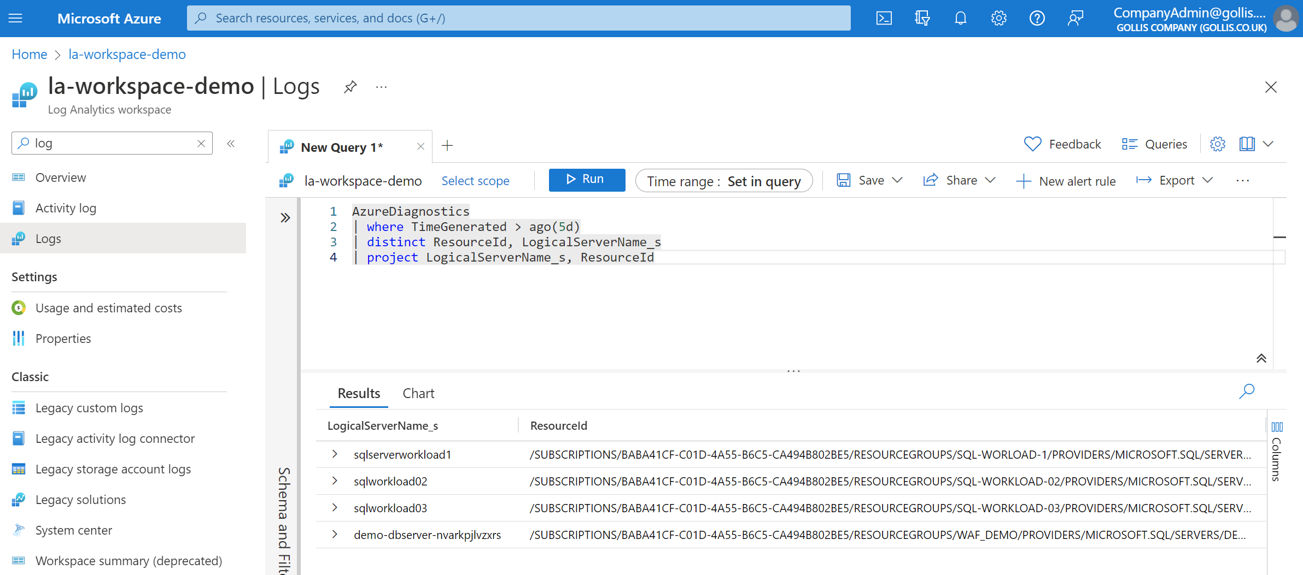The width and height of the screenshot is (1303, 575).
Task: Open the Cloud Shell terminal
Action: [884, 18]
